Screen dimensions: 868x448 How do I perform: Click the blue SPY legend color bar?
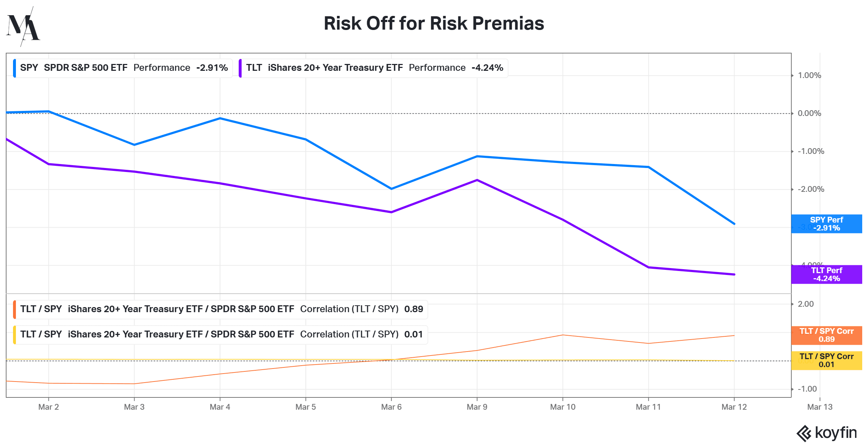14,68
